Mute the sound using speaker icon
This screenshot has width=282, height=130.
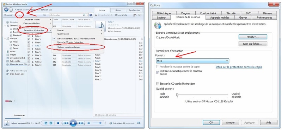tap(89, 123)
